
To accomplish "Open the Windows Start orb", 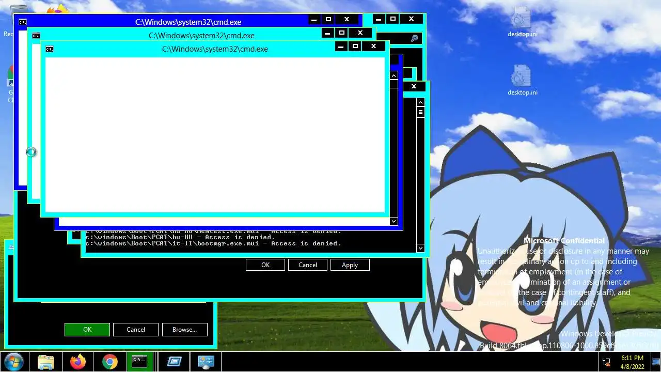I will pyautogui.click(x=13, y=361).
